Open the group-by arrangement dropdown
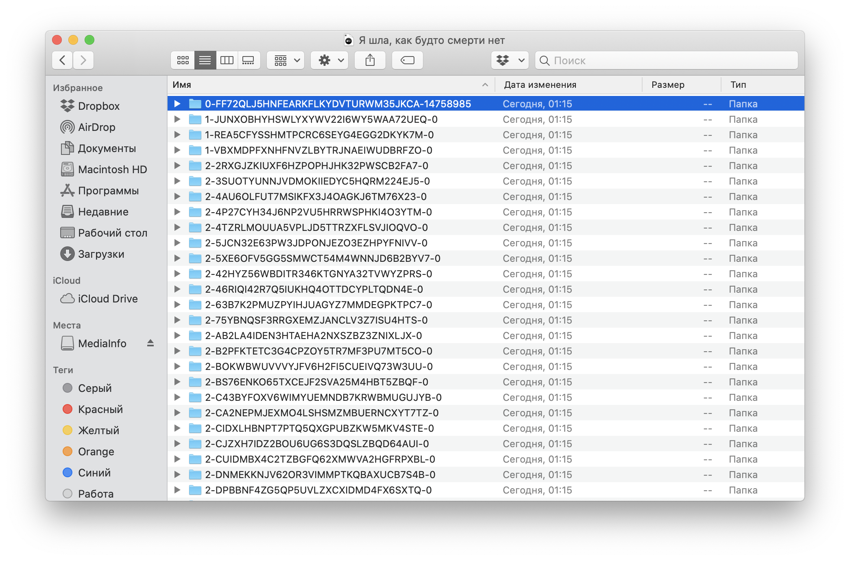 click(x=286, y=60)
